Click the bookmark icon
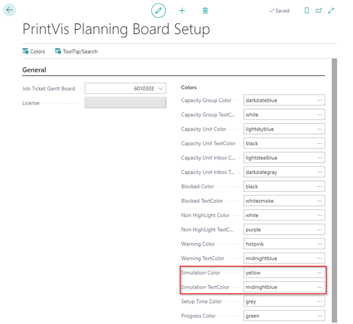This screenshot has width=353, height=324. [307, 10]
